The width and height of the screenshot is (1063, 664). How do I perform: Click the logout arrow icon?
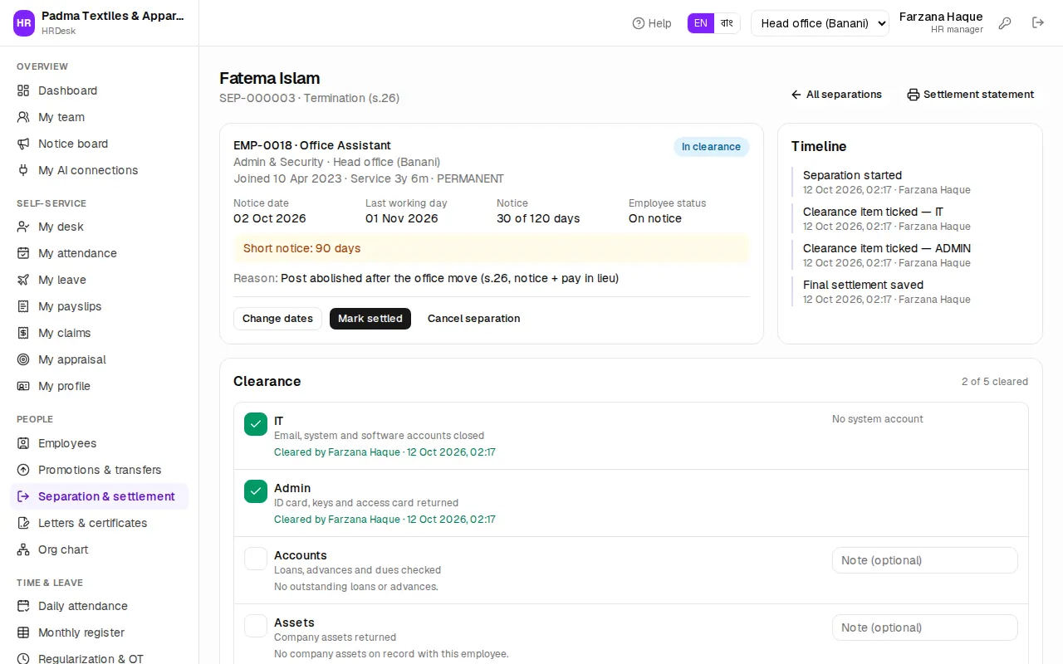[1038, 23]
